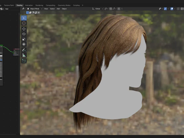The height and width of the screenshot is (138, 184).
Task: Collapse the node editor region arrow
Action: point(19,13)
